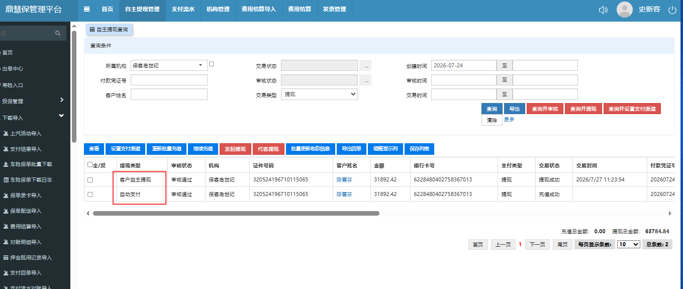The width and height of the screenshot is (683, 289).
Task: Open the 费用结算 menu tab
Action: 300,10
